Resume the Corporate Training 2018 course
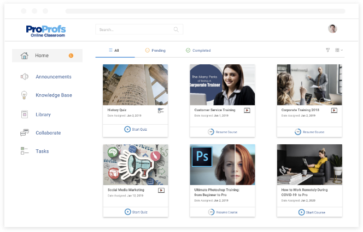 click(x=309, y=132)
